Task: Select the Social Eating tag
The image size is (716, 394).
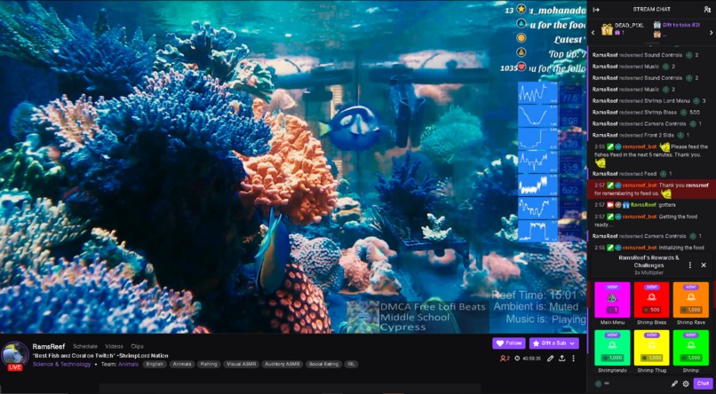Action: coord(323,365)
